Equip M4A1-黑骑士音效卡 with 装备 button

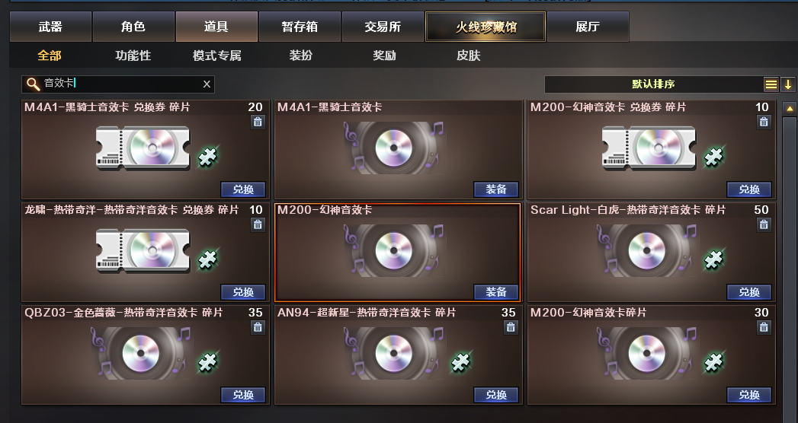(495, 189)
